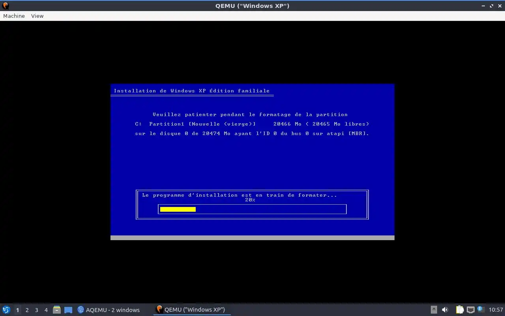Viewport: 505px width, 316px height.
Task: Open the file manager launcher icon
Action: coord(57,310)
